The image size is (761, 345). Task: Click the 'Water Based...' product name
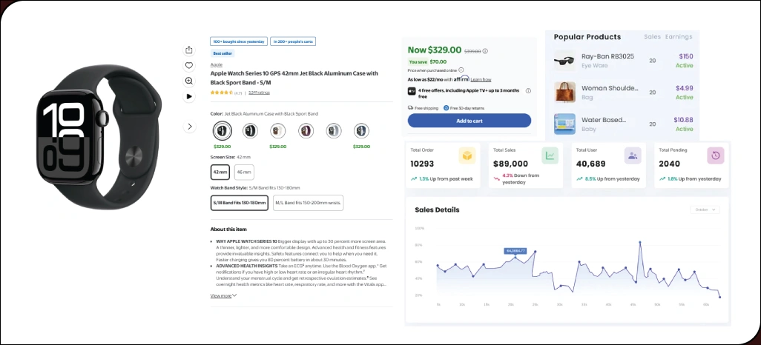(x=604, y=120)
